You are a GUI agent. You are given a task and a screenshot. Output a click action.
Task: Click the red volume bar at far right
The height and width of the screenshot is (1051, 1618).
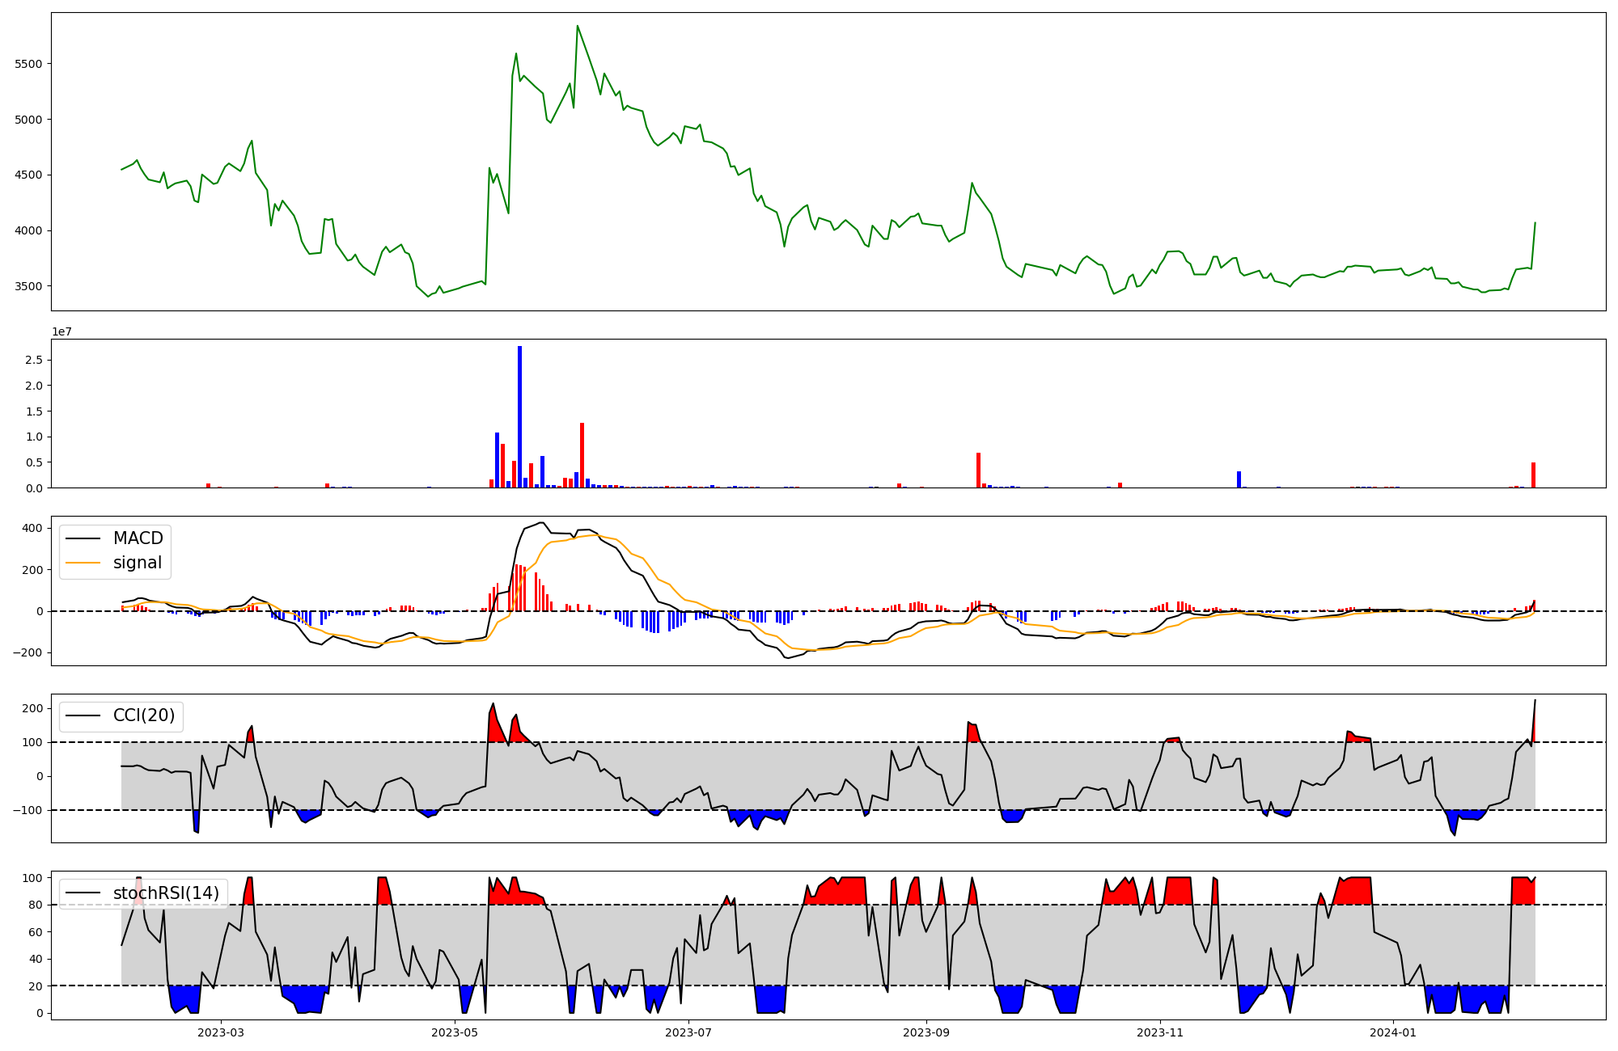pyautogui.click(x=1533, y=475)
